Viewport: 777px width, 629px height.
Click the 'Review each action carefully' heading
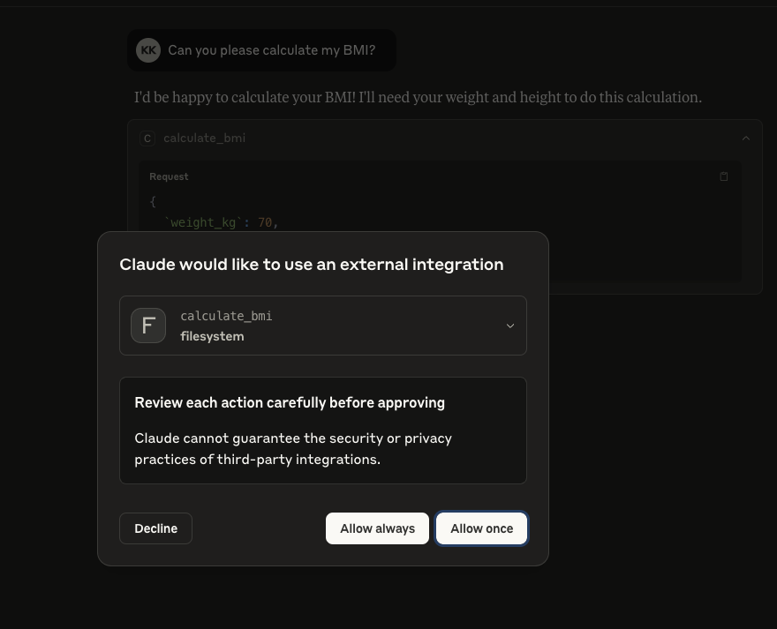(290, 402)
